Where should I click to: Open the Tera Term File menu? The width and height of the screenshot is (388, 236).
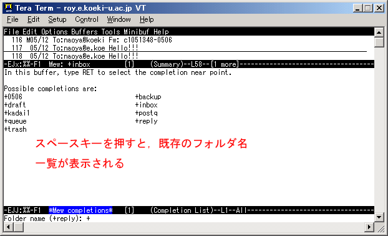click(x=12, y=19)
